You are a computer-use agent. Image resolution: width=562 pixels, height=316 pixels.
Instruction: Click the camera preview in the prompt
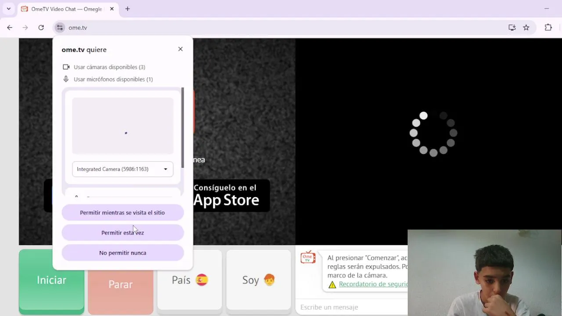pyautogui.click(x=122, y=126)
